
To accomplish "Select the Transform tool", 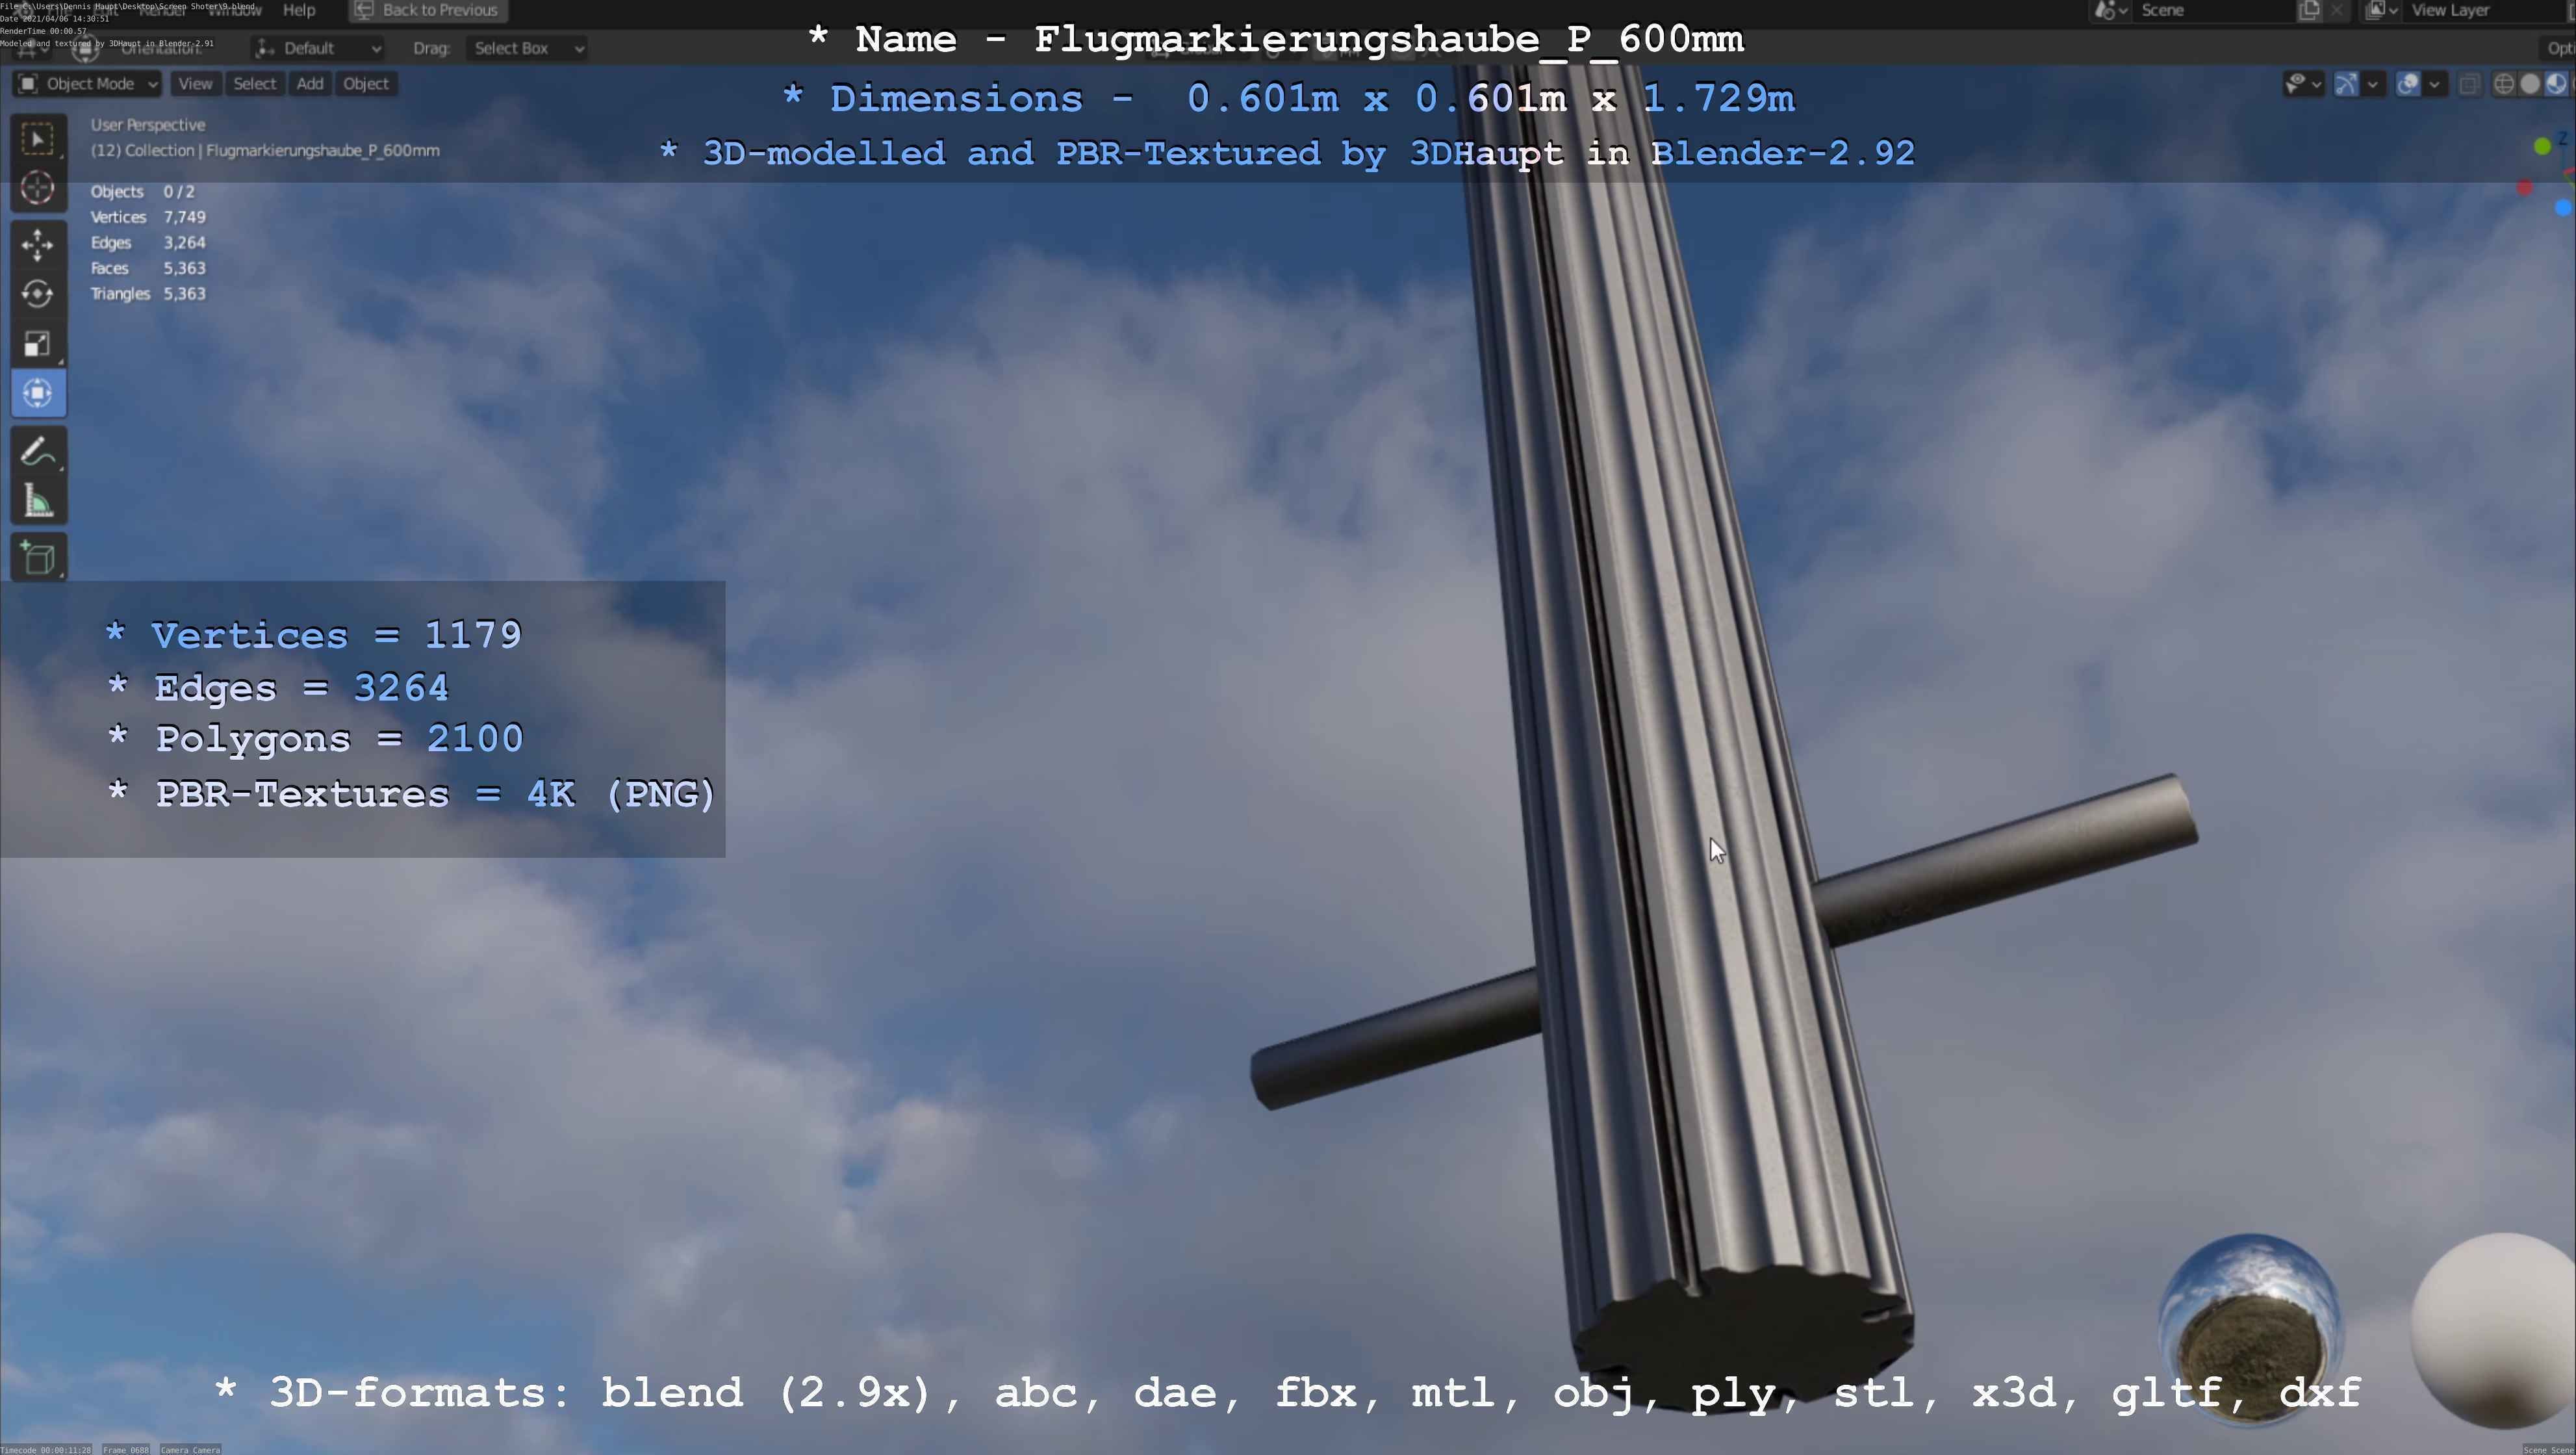I will [x=38, y=393].
